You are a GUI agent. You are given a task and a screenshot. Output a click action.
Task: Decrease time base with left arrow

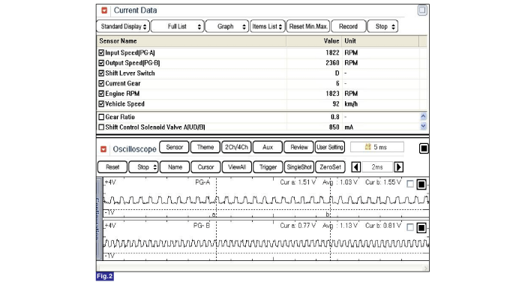(x=356, y=166)
